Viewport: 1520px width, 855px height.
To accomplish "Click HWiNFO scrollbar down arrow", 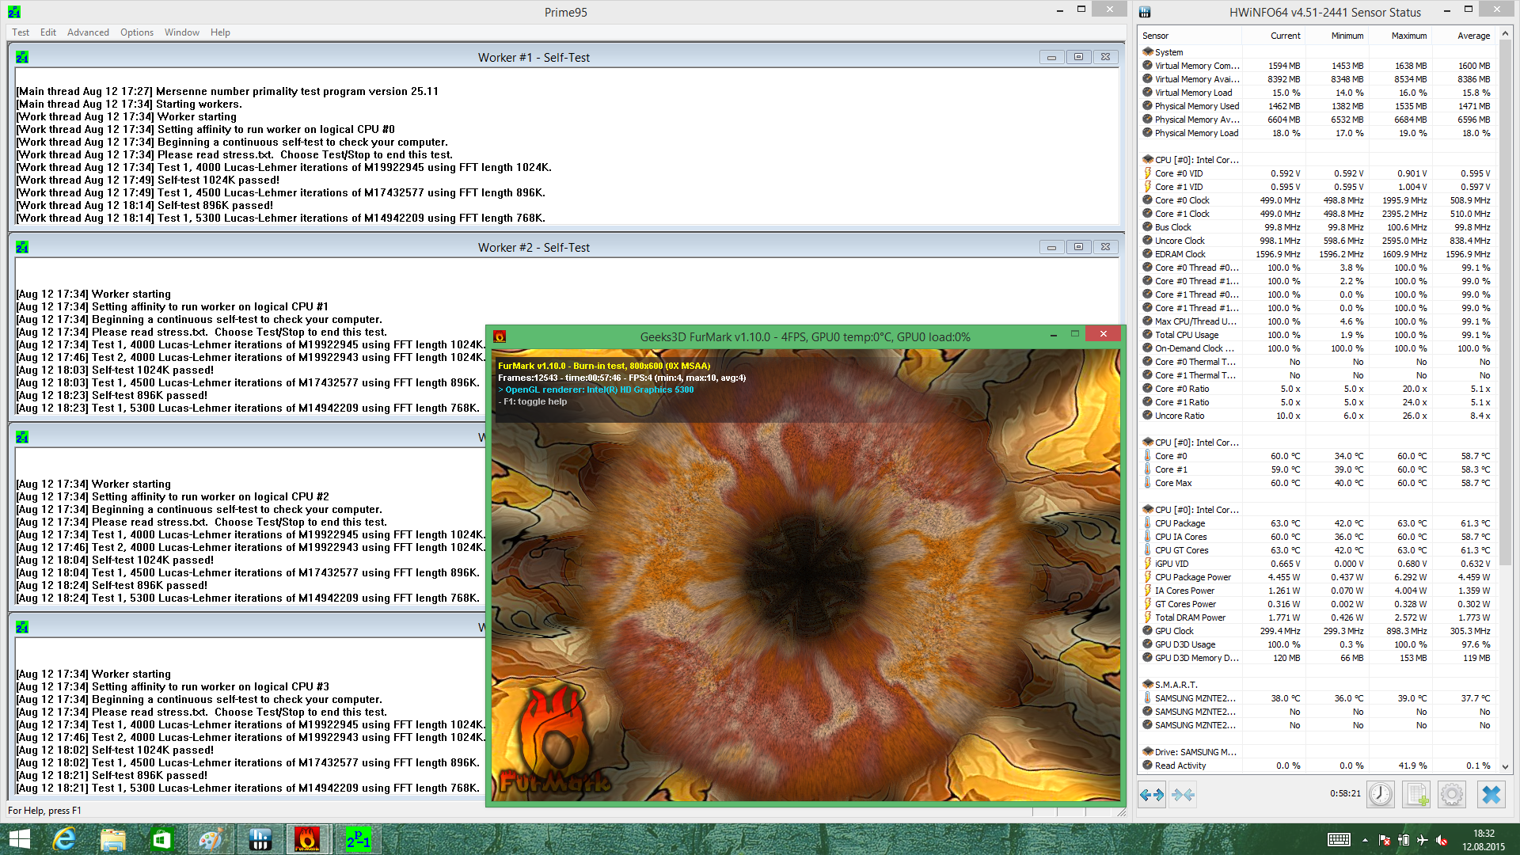I will 1506,766.
